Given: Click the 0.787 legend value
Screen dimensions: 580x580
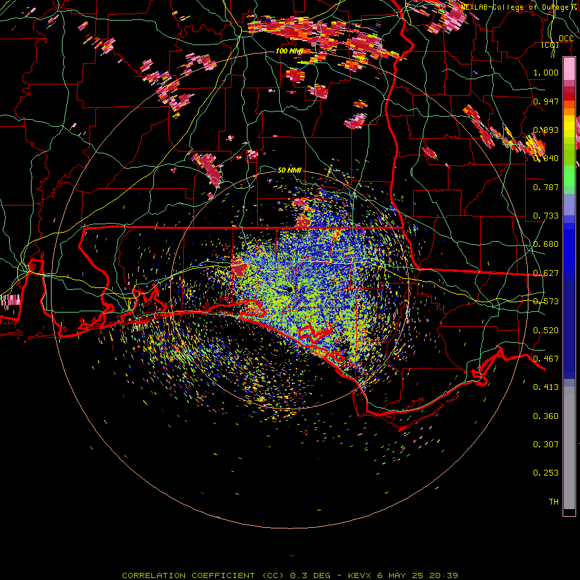Looking at the screenshot, I should 546,187.
